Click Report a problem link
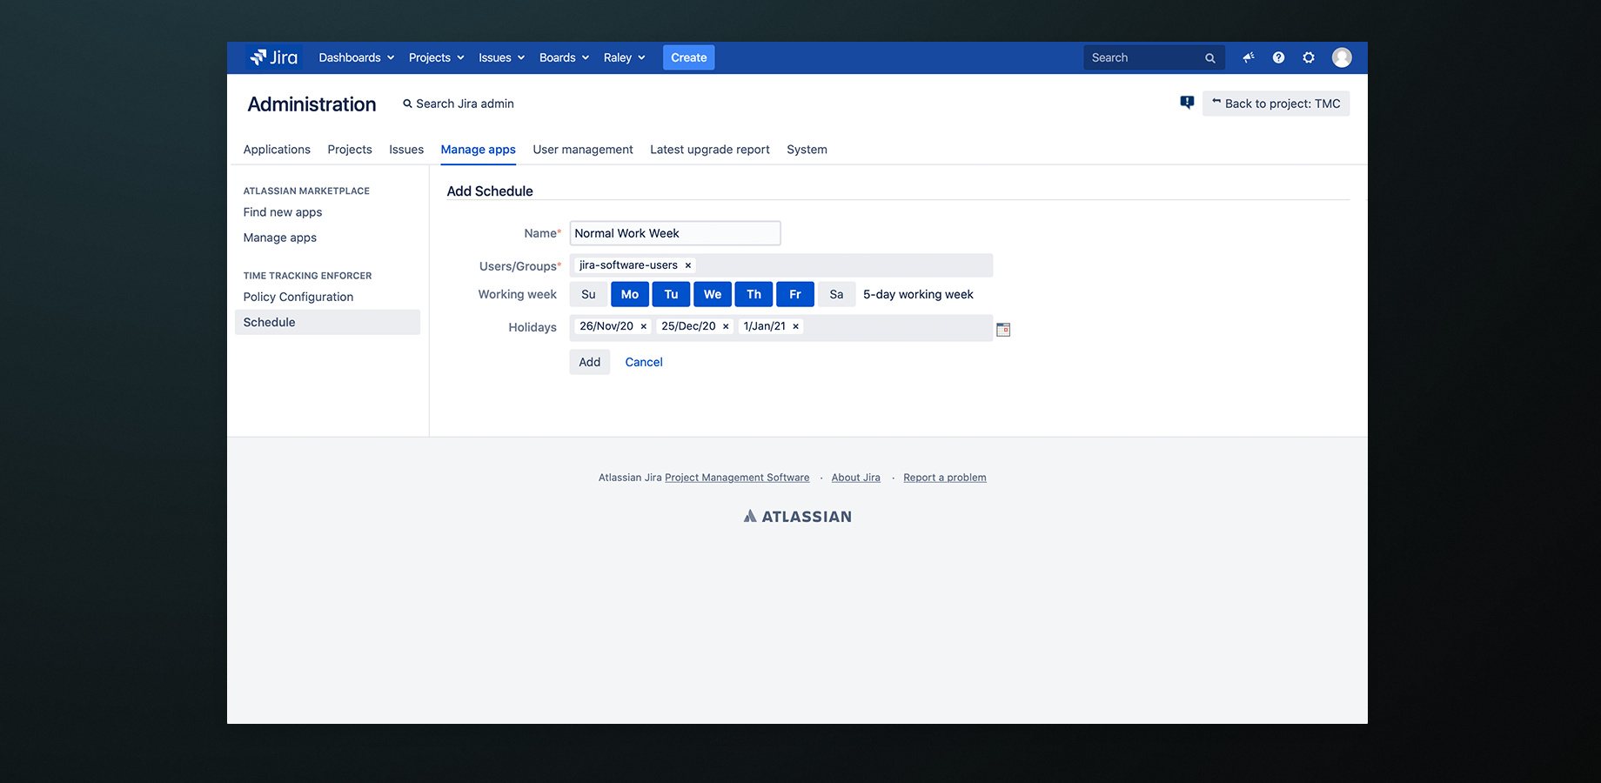This screenshot has width=1601, height=783. [945, 478]
